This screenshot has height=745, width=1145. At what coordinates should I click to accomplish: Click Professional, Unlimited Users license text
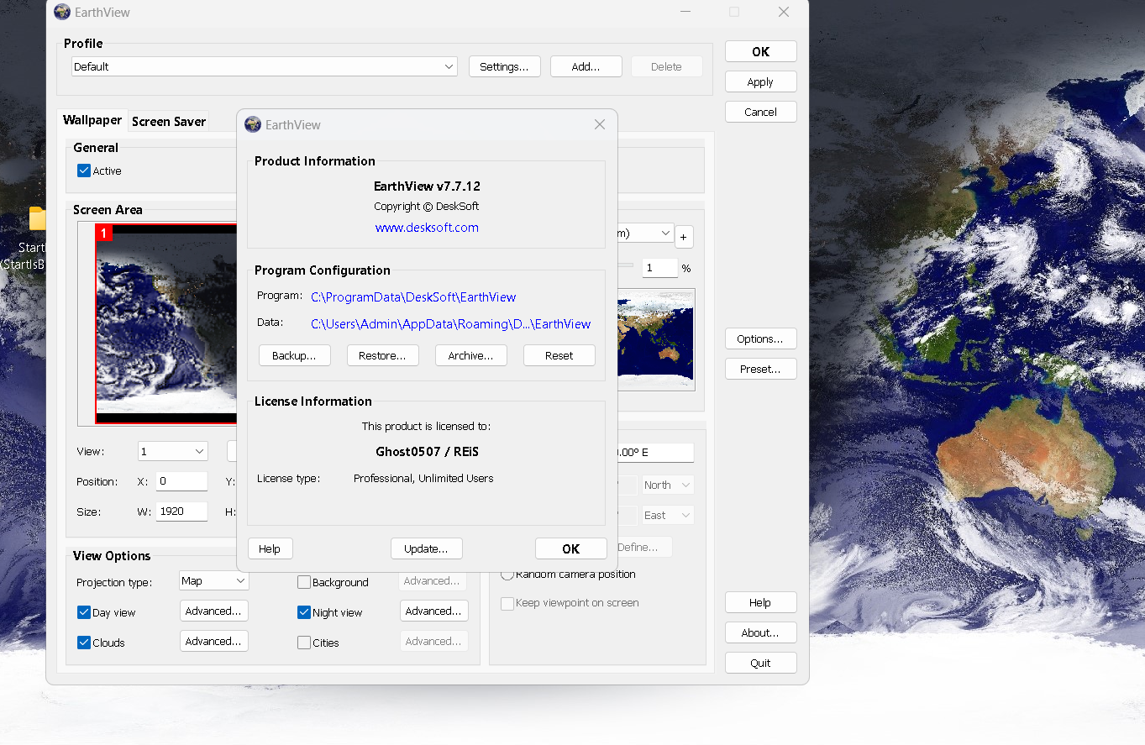[423, 478]
